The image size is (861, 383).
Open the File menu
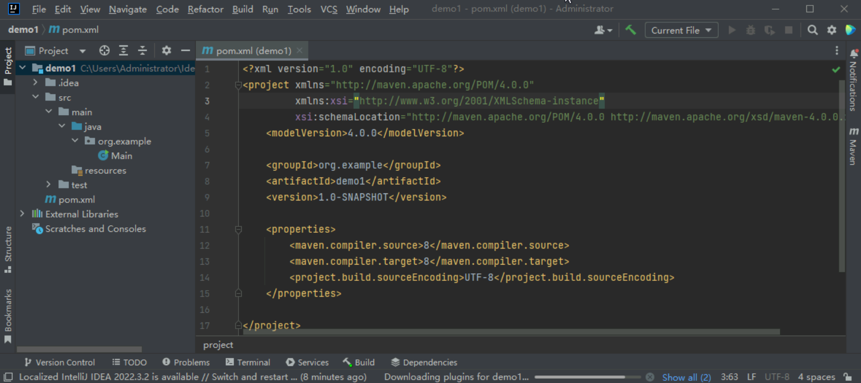[39, 9]
